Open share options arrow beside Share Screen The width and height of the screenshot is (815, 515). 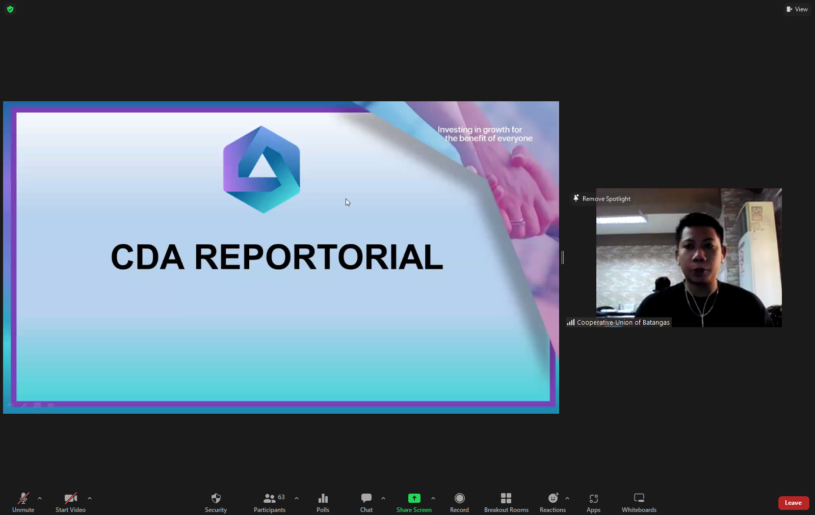coord(433,499)
